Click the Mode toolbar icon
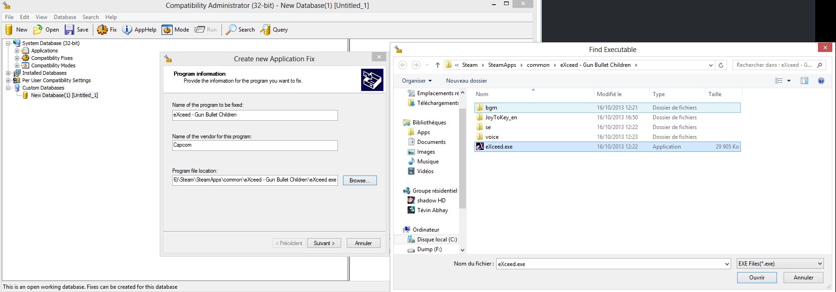This screenshot has width=836, height=292. tap(167, 30)
